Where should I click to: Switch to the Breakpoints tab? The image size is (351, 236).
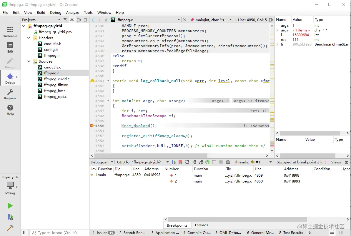click(177, 225)
